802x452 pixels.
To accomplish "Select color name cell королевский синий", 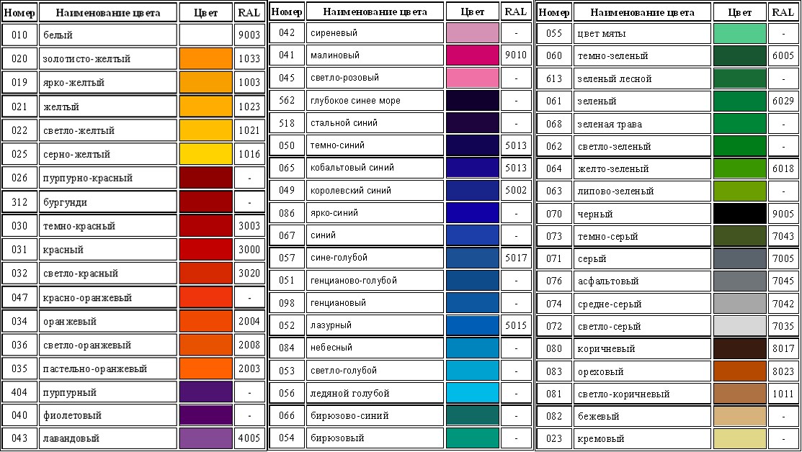I will [375, 190].
